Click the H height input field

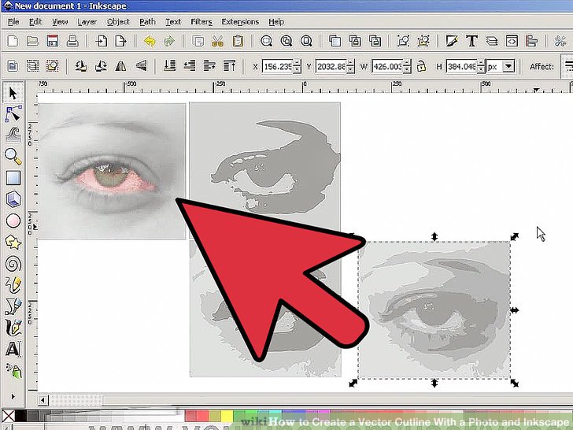tap(461, 66)
